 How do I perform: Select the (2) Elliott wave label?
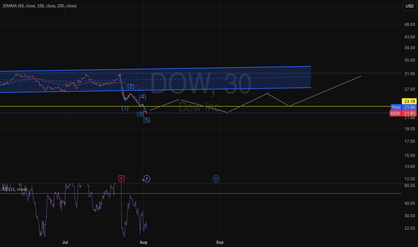[x=131, y=86]
